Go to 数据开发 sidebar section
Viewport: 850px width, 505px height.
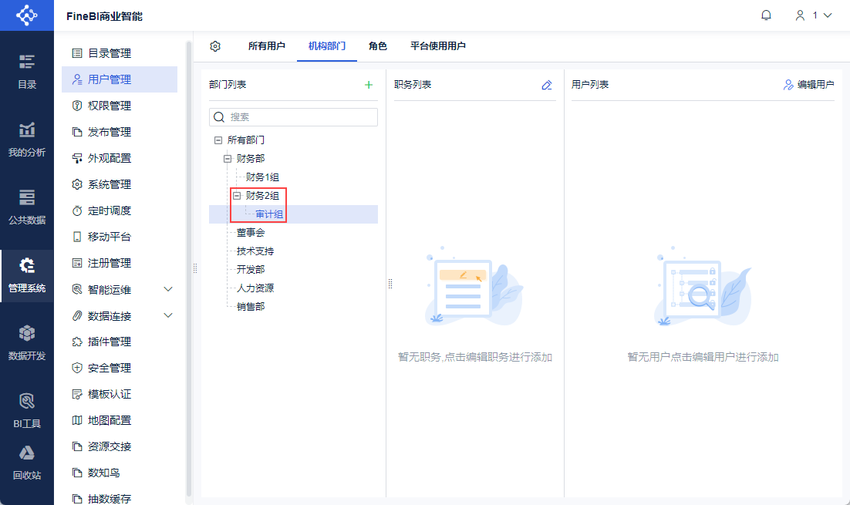[x=27, y=342]
